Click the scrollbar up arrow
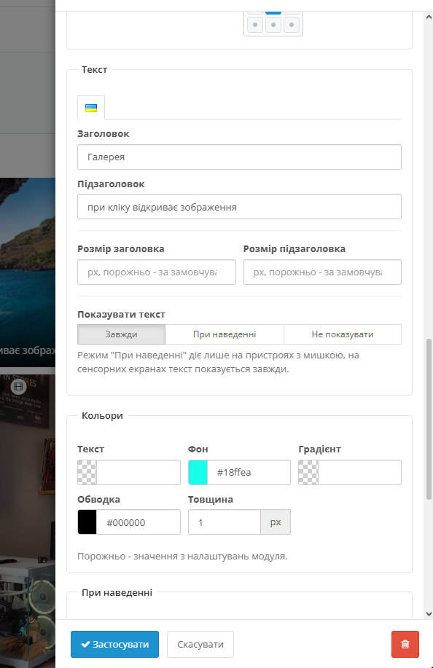Image resolution: width=433 pixels, height=668 pixels. click(x=429, y=17)
